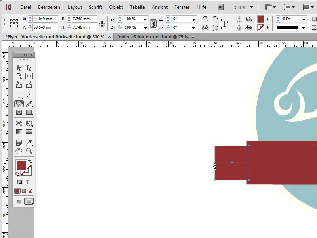Swap fill and stroke colors arrow
This screenshot has height=238, width=317.
[x=30, y=161]
